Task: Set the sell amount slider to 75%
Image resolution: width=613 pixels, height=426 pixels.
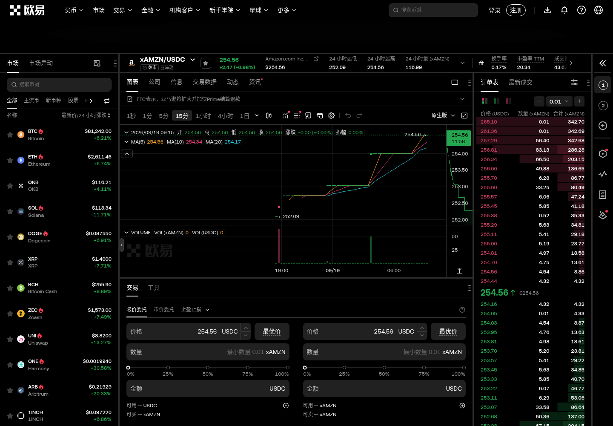Action: coord(424,368)
